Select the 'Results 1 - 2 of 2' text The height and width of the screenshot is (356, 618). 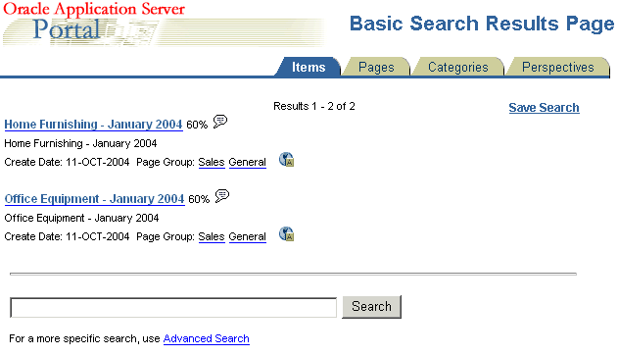pos(314,106)
